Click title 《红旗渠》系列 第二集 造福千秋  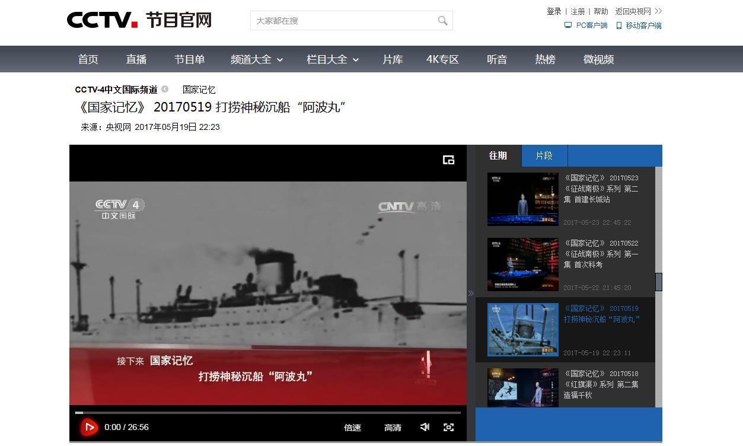[601, 384]
